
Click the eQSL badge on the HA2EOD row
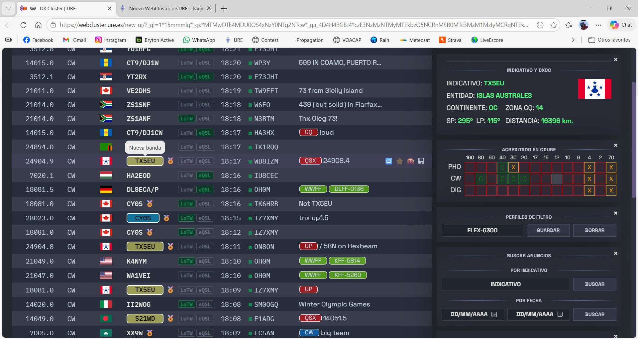[204, 175]
